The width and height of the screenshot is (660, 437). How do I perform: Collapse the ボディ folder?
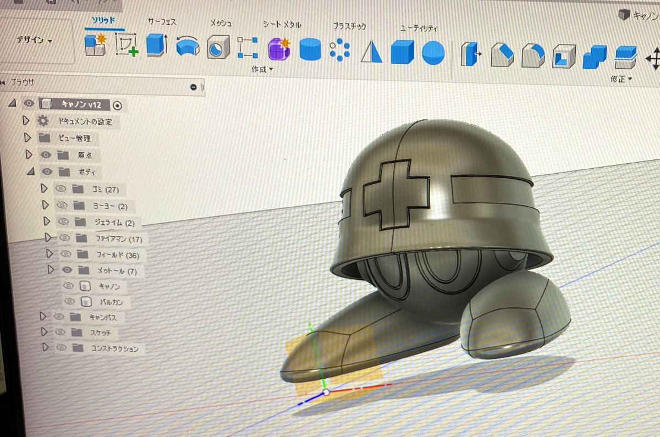(x=30, y=172)
